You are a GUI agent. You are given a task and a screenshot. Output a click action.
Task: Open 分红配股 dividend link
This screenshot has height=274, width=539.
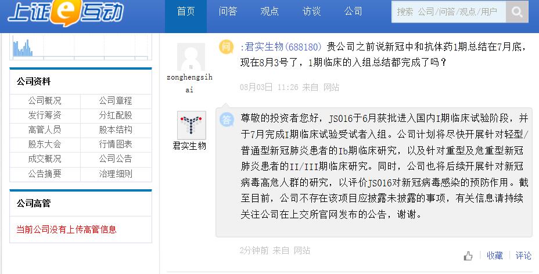(116, 115)
